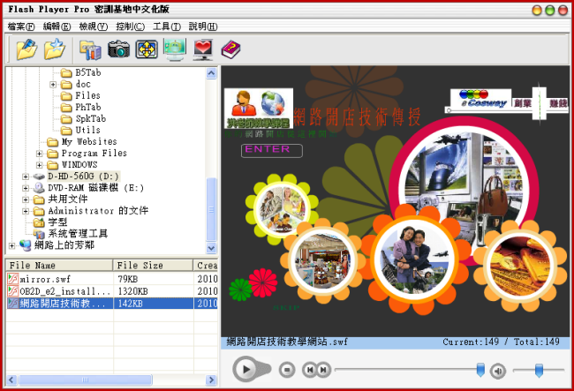Select mirror.swf in the file list
Screen dimensions: 574x391
(x=45, y=278)
